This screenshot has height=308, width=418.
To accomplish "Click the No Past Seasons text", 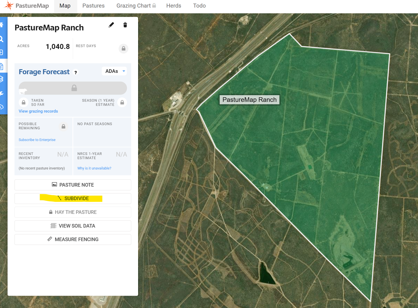I will point(95,124).
